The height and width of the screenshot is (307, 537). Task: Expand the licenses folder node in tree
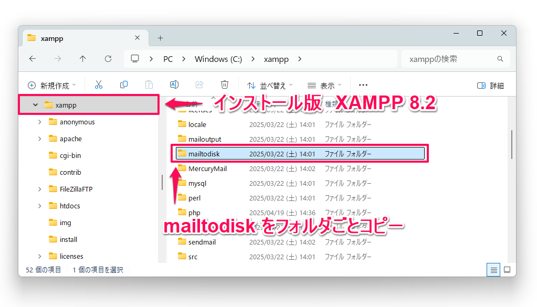[x=40, y=256]
